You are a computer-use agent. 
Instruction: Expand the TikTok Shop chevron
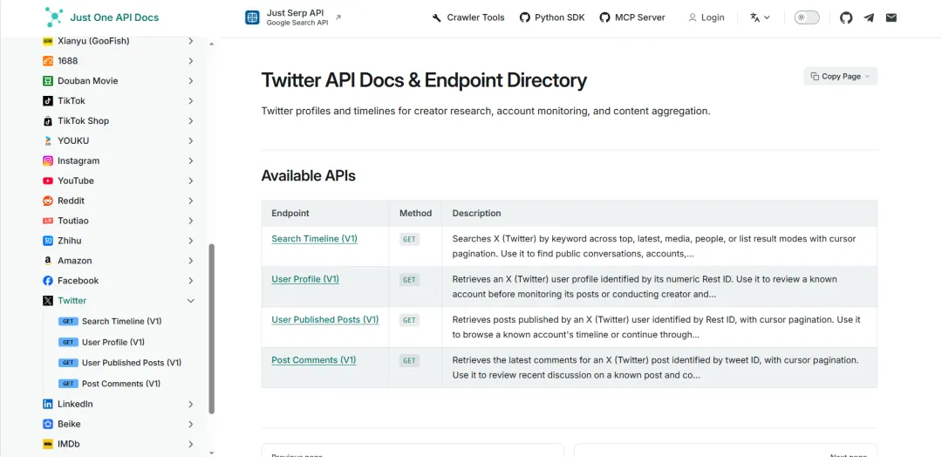(x=190, y=120)
